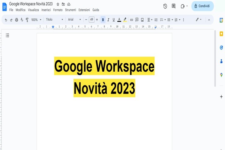The height and width of the screenshot is (150, 225).
Task: Open the Inserisci menu
Action: pyautogui.click(x=46, y=10)
